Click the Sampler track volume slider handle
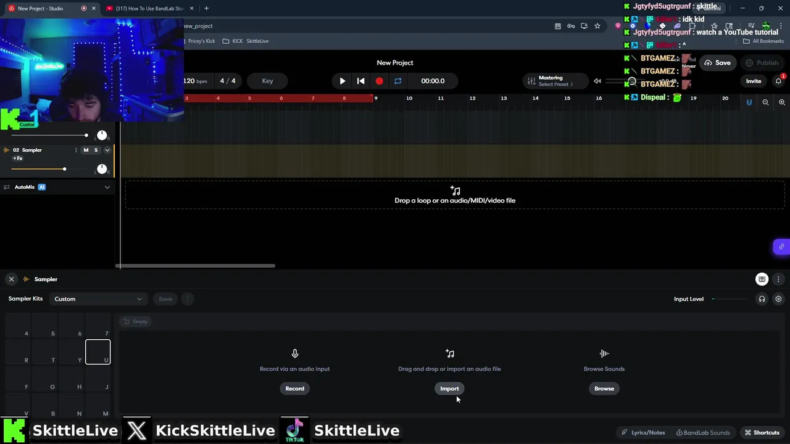Screen dimensions: 790x444 point(64,169)
